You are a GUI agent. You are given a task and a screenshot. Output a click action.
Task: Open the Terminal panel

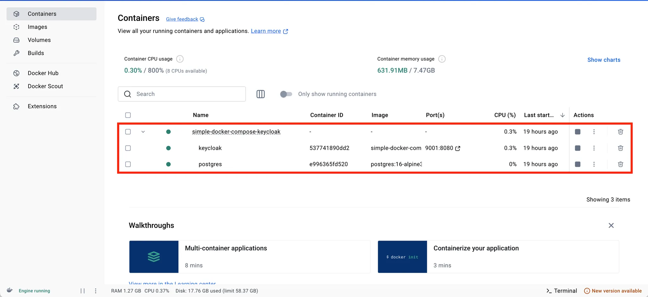[x=562, y=291]
